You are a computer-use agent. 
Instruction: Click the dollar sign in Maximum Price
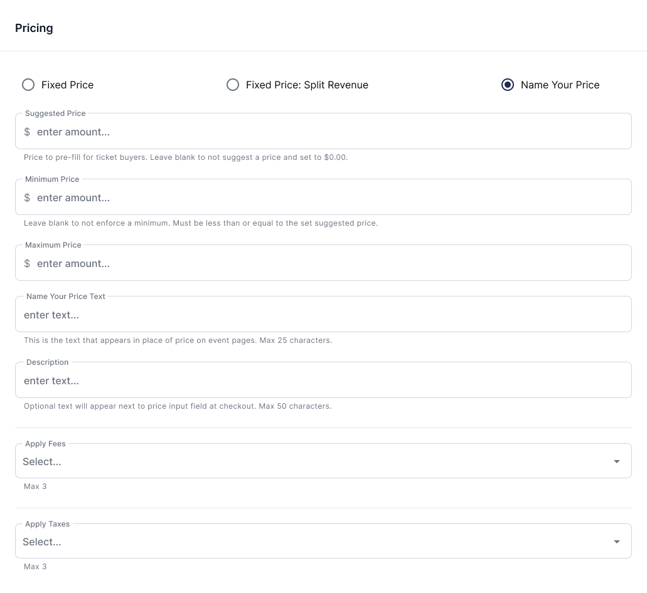(27, 264)
